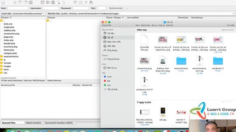Switch to the Failed transfers tab
The height and width of the screenshot is (132, 236).
point(34,123)
